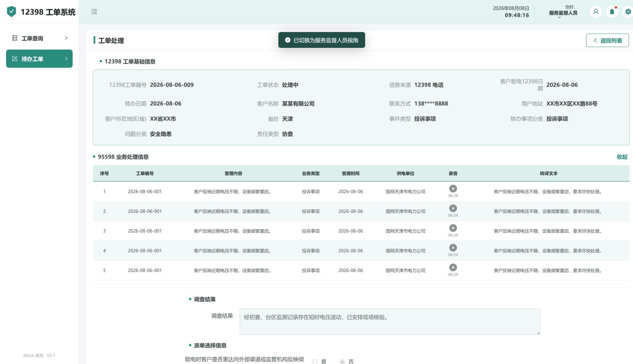The width and height of the screenshot is (633, 364).
Task: Open the notification bell icon
Action: coord(612,12)
